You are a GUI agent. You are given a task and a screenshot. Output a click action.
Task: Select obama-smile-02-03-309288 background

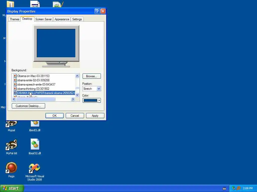pos(33,80)
